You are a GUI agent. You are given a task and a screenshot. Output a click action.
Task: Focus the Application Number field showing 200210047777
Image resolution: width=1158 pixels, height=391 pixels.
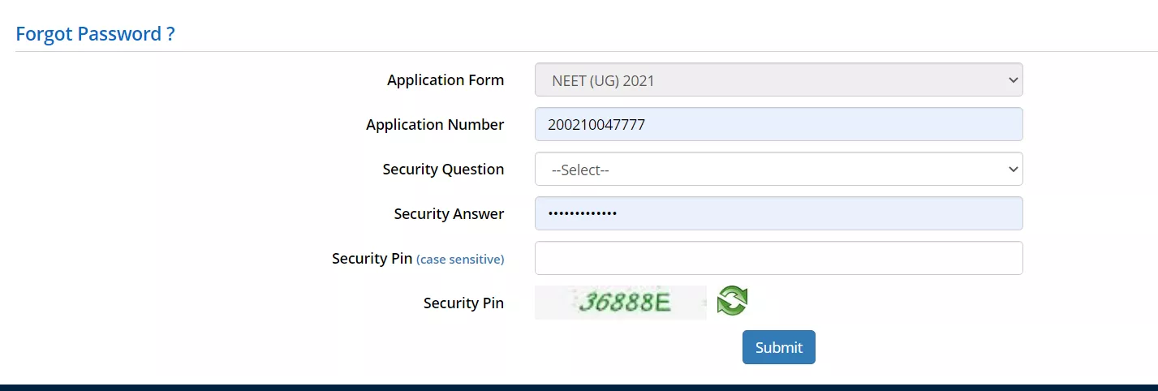pos(778,125)
